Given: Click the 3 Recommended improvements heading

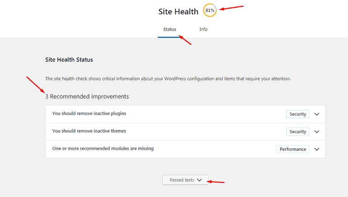Looking at the screenshot, I should click(87, 97).
